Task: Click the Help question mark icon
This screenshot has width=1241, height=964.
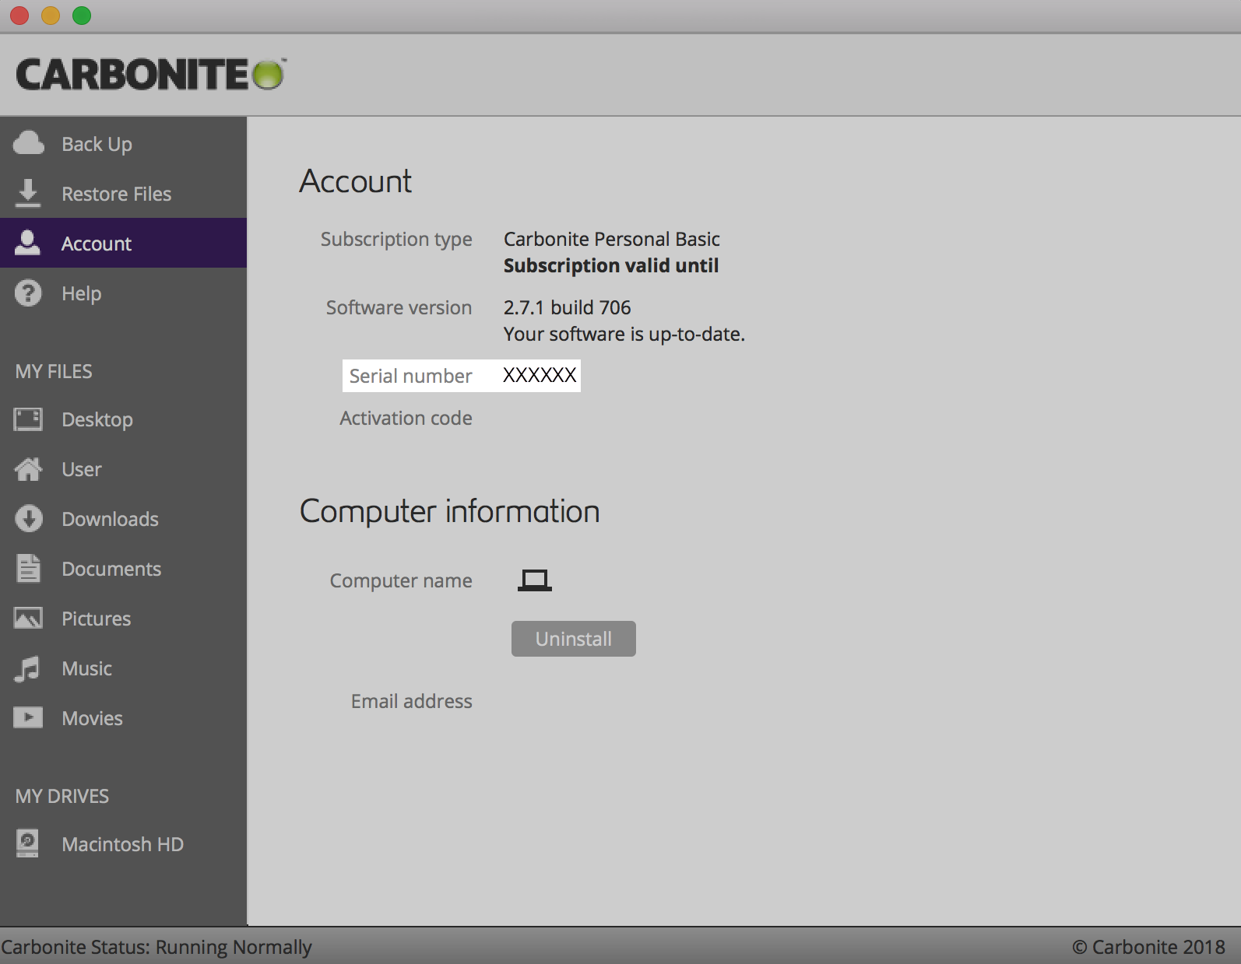Action: 28,293
